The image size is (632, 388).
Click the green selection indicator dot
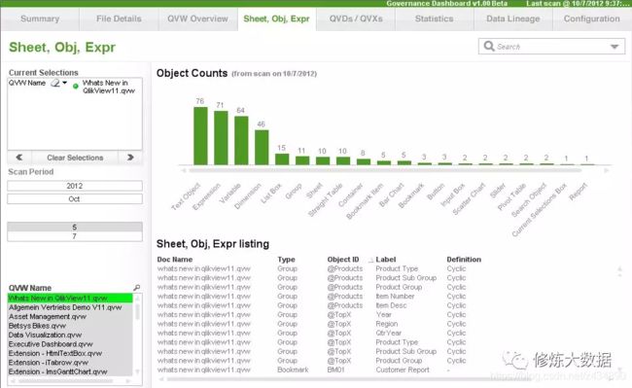[76, 86]
